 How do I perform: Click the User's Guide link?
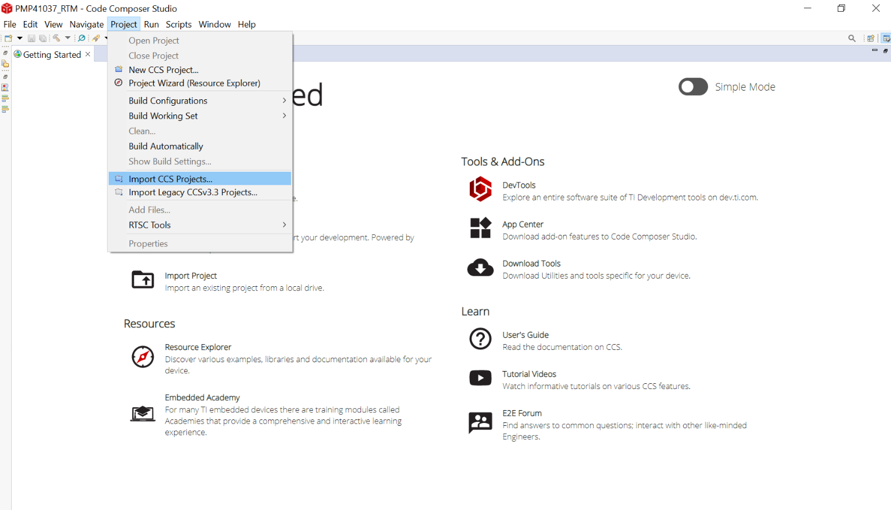(x=525, y=335)
